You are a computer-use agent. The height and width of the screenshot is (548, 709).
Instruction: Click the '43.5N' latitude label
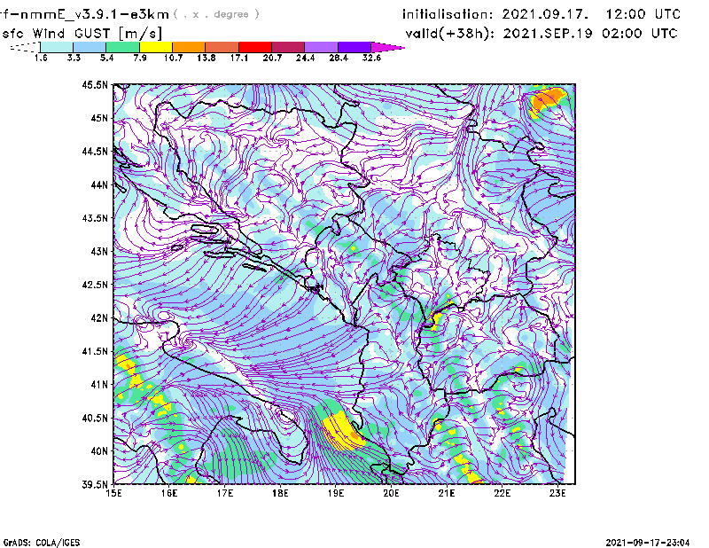(x=96, y=218)
